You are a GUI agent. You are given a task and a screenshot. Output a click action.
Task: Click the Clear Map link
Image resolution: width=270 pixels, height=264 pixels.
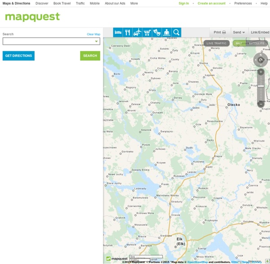(94, 34)
